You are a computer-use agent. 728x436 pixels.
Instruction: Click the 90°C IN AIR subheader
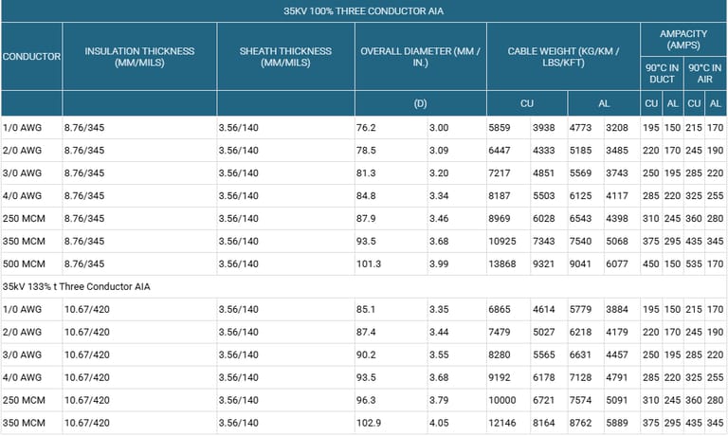click(x=705, y=73)
